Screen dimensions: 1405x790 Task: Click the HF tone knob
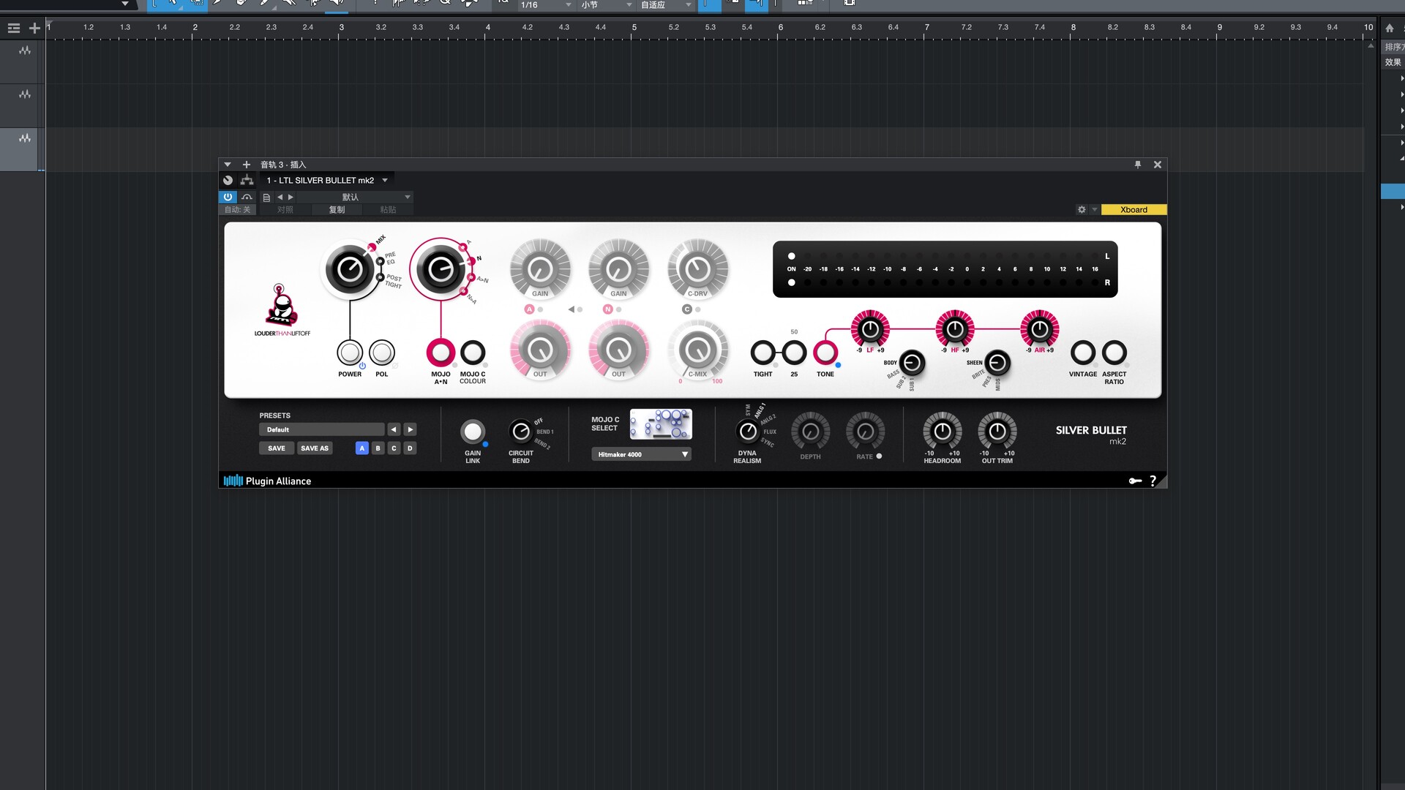tap(955, 329)
